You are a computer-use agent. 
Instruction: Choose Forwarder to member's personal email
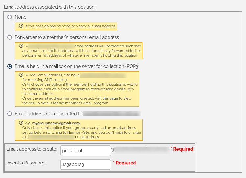point(10,37)
